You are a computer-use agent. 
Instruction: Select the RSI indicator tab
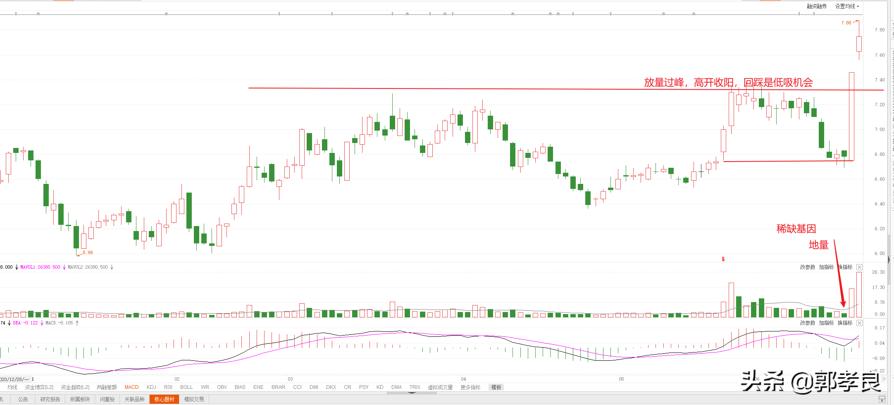pos(168,387)
